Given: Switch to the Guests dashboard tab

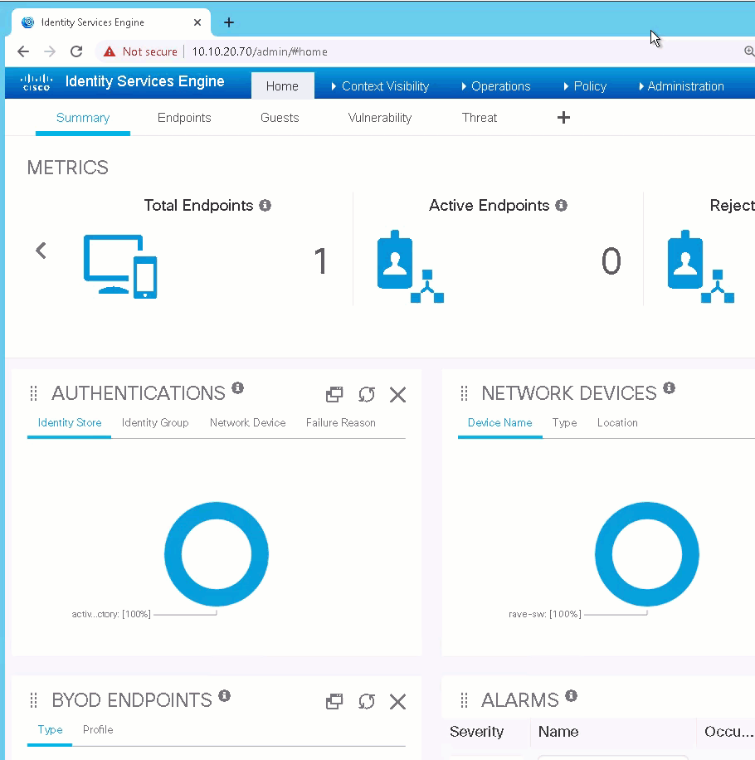Looking at the screenshot, I should pos(280,118).
